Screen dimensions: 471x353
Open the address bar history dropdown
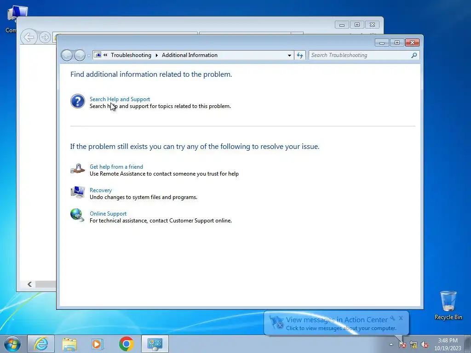tap(289, 55)
